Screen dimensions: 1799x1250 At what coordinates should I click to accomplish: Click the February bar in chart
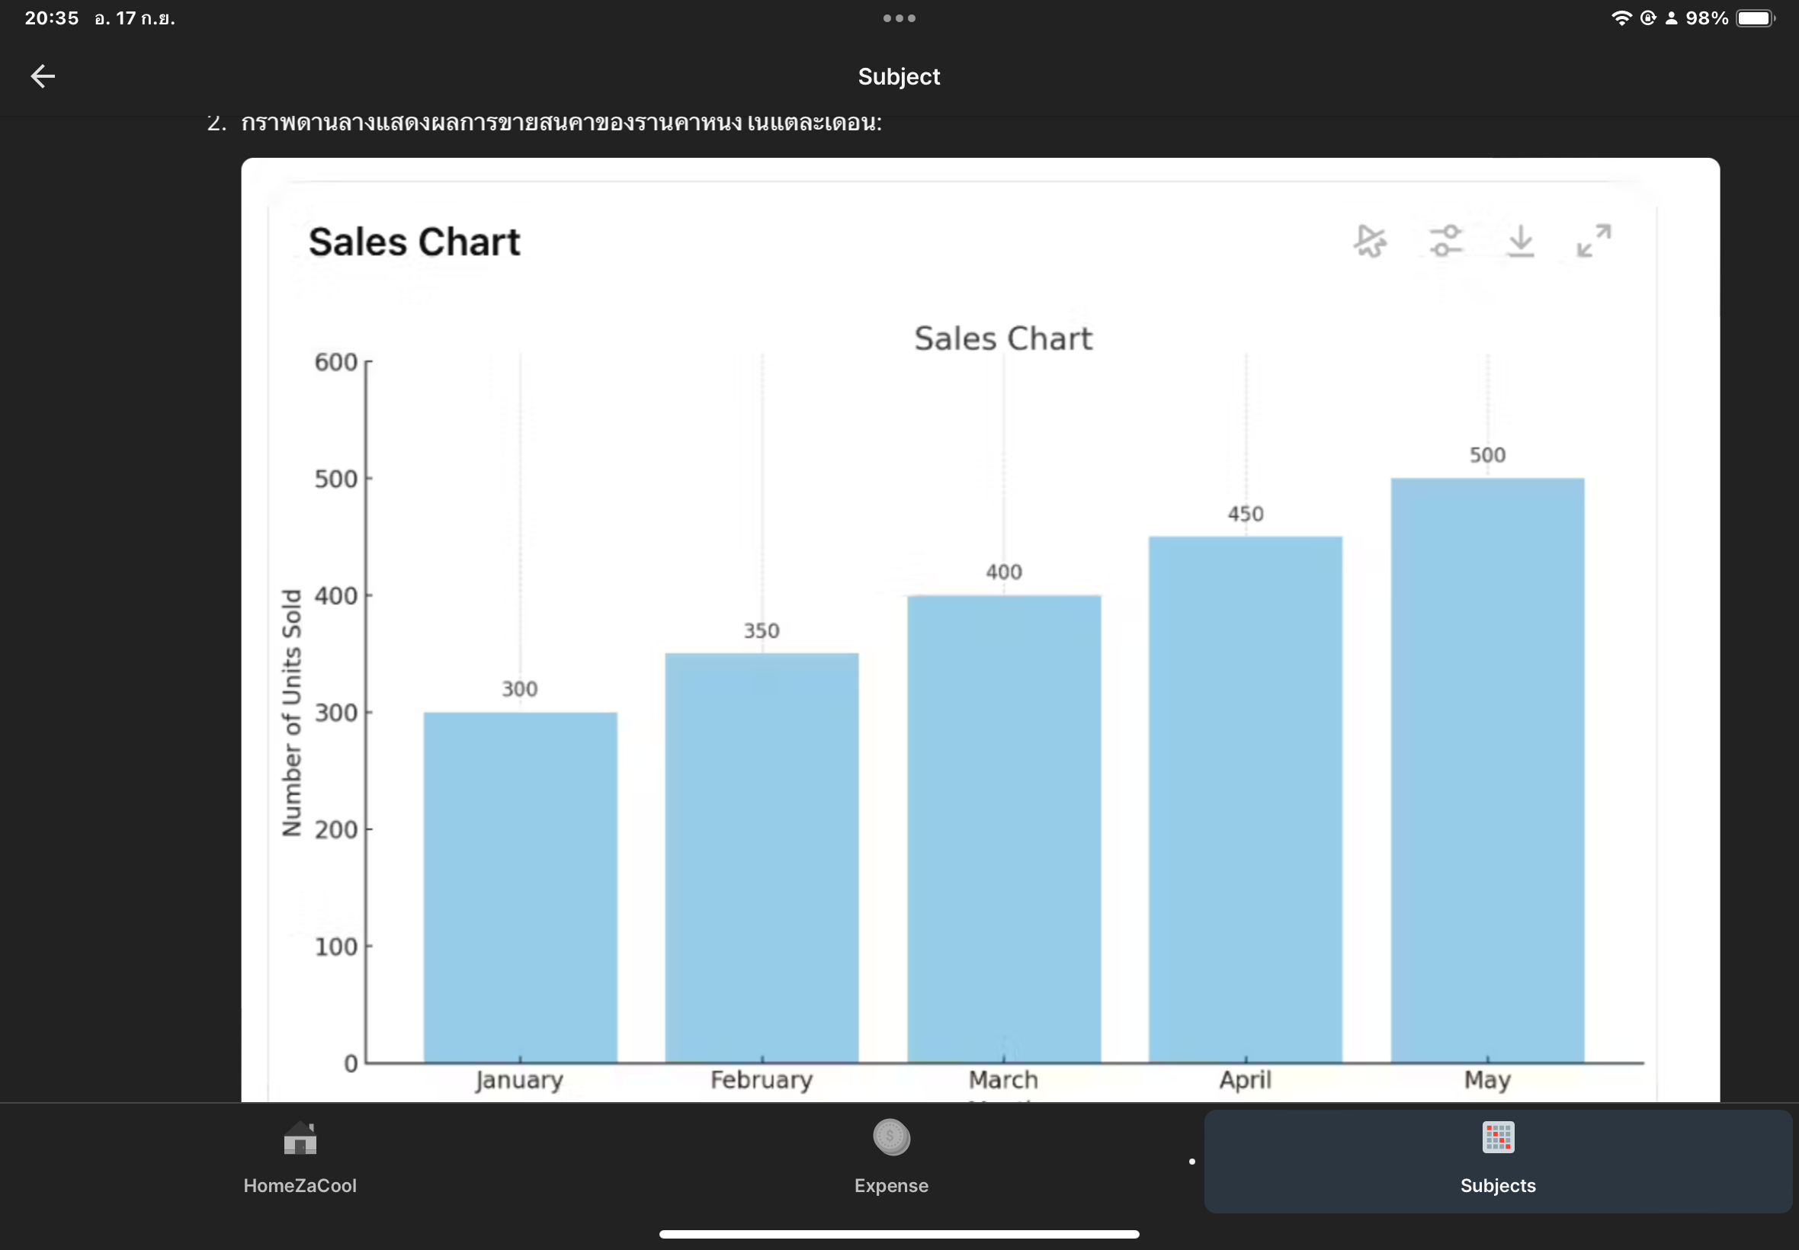[x=762, y=857]
